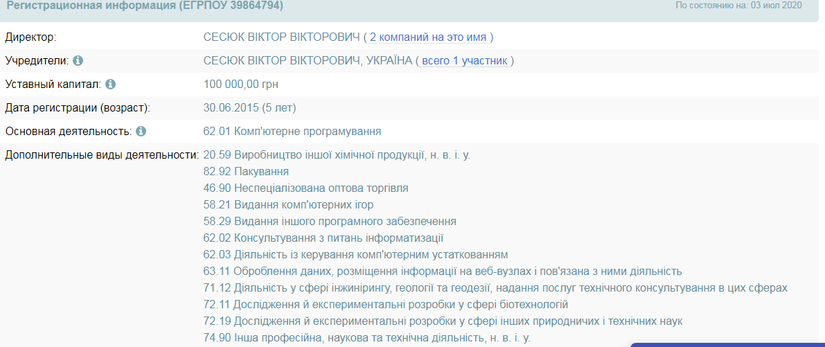Click activity 62.03 керування комп'ютерним устаткованням

point(355,255)
